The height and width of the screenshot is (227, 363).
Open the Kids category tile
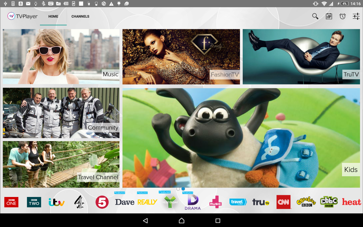pyautogui.click(x=241, y=138)
